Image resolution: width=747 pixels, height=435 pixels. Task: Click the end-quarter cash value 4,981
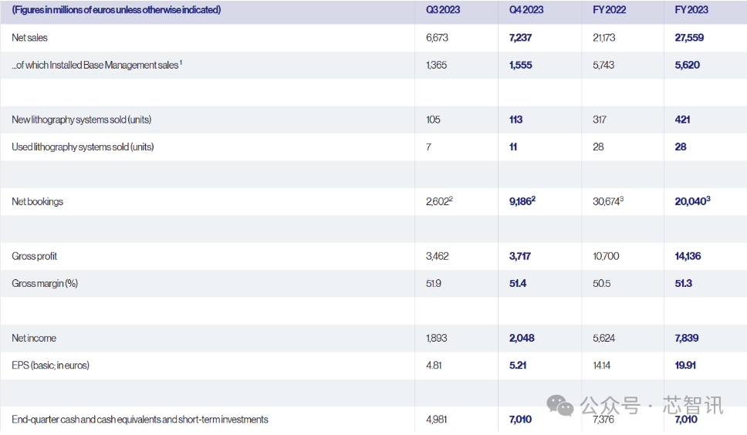click(x=436, y=420)
